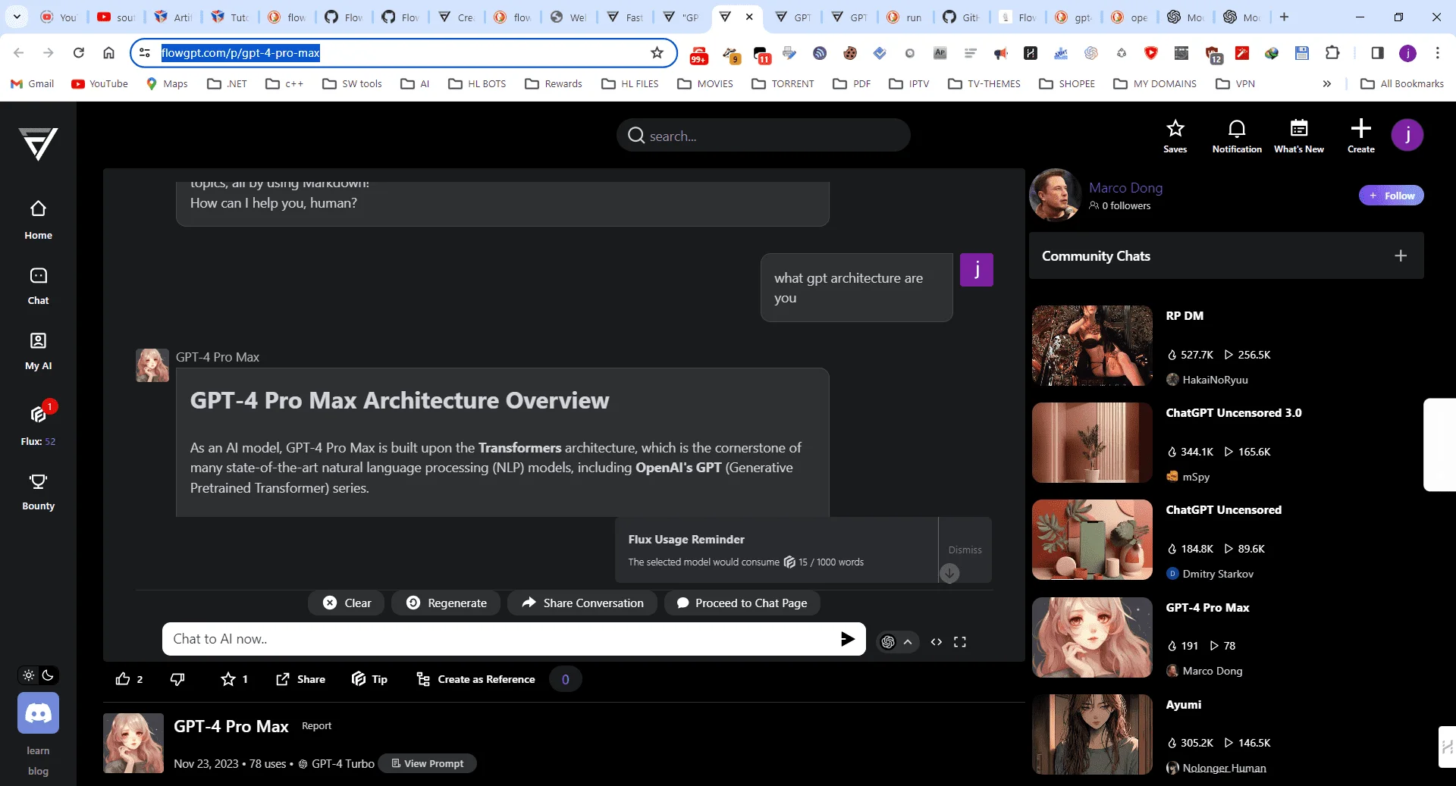The width and height of the screenshot is (1456, 786).
Task: Click the scroll-down arrow circle in chat
Action: pos(949,573)
